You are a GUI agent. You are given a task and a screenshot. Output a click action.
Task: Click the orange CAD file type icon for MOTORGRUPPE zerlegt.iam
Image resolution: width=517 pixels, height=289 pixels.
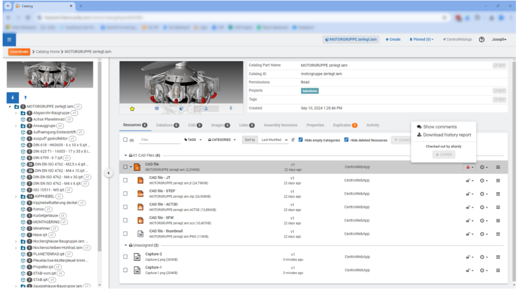(x=137, y=167)
